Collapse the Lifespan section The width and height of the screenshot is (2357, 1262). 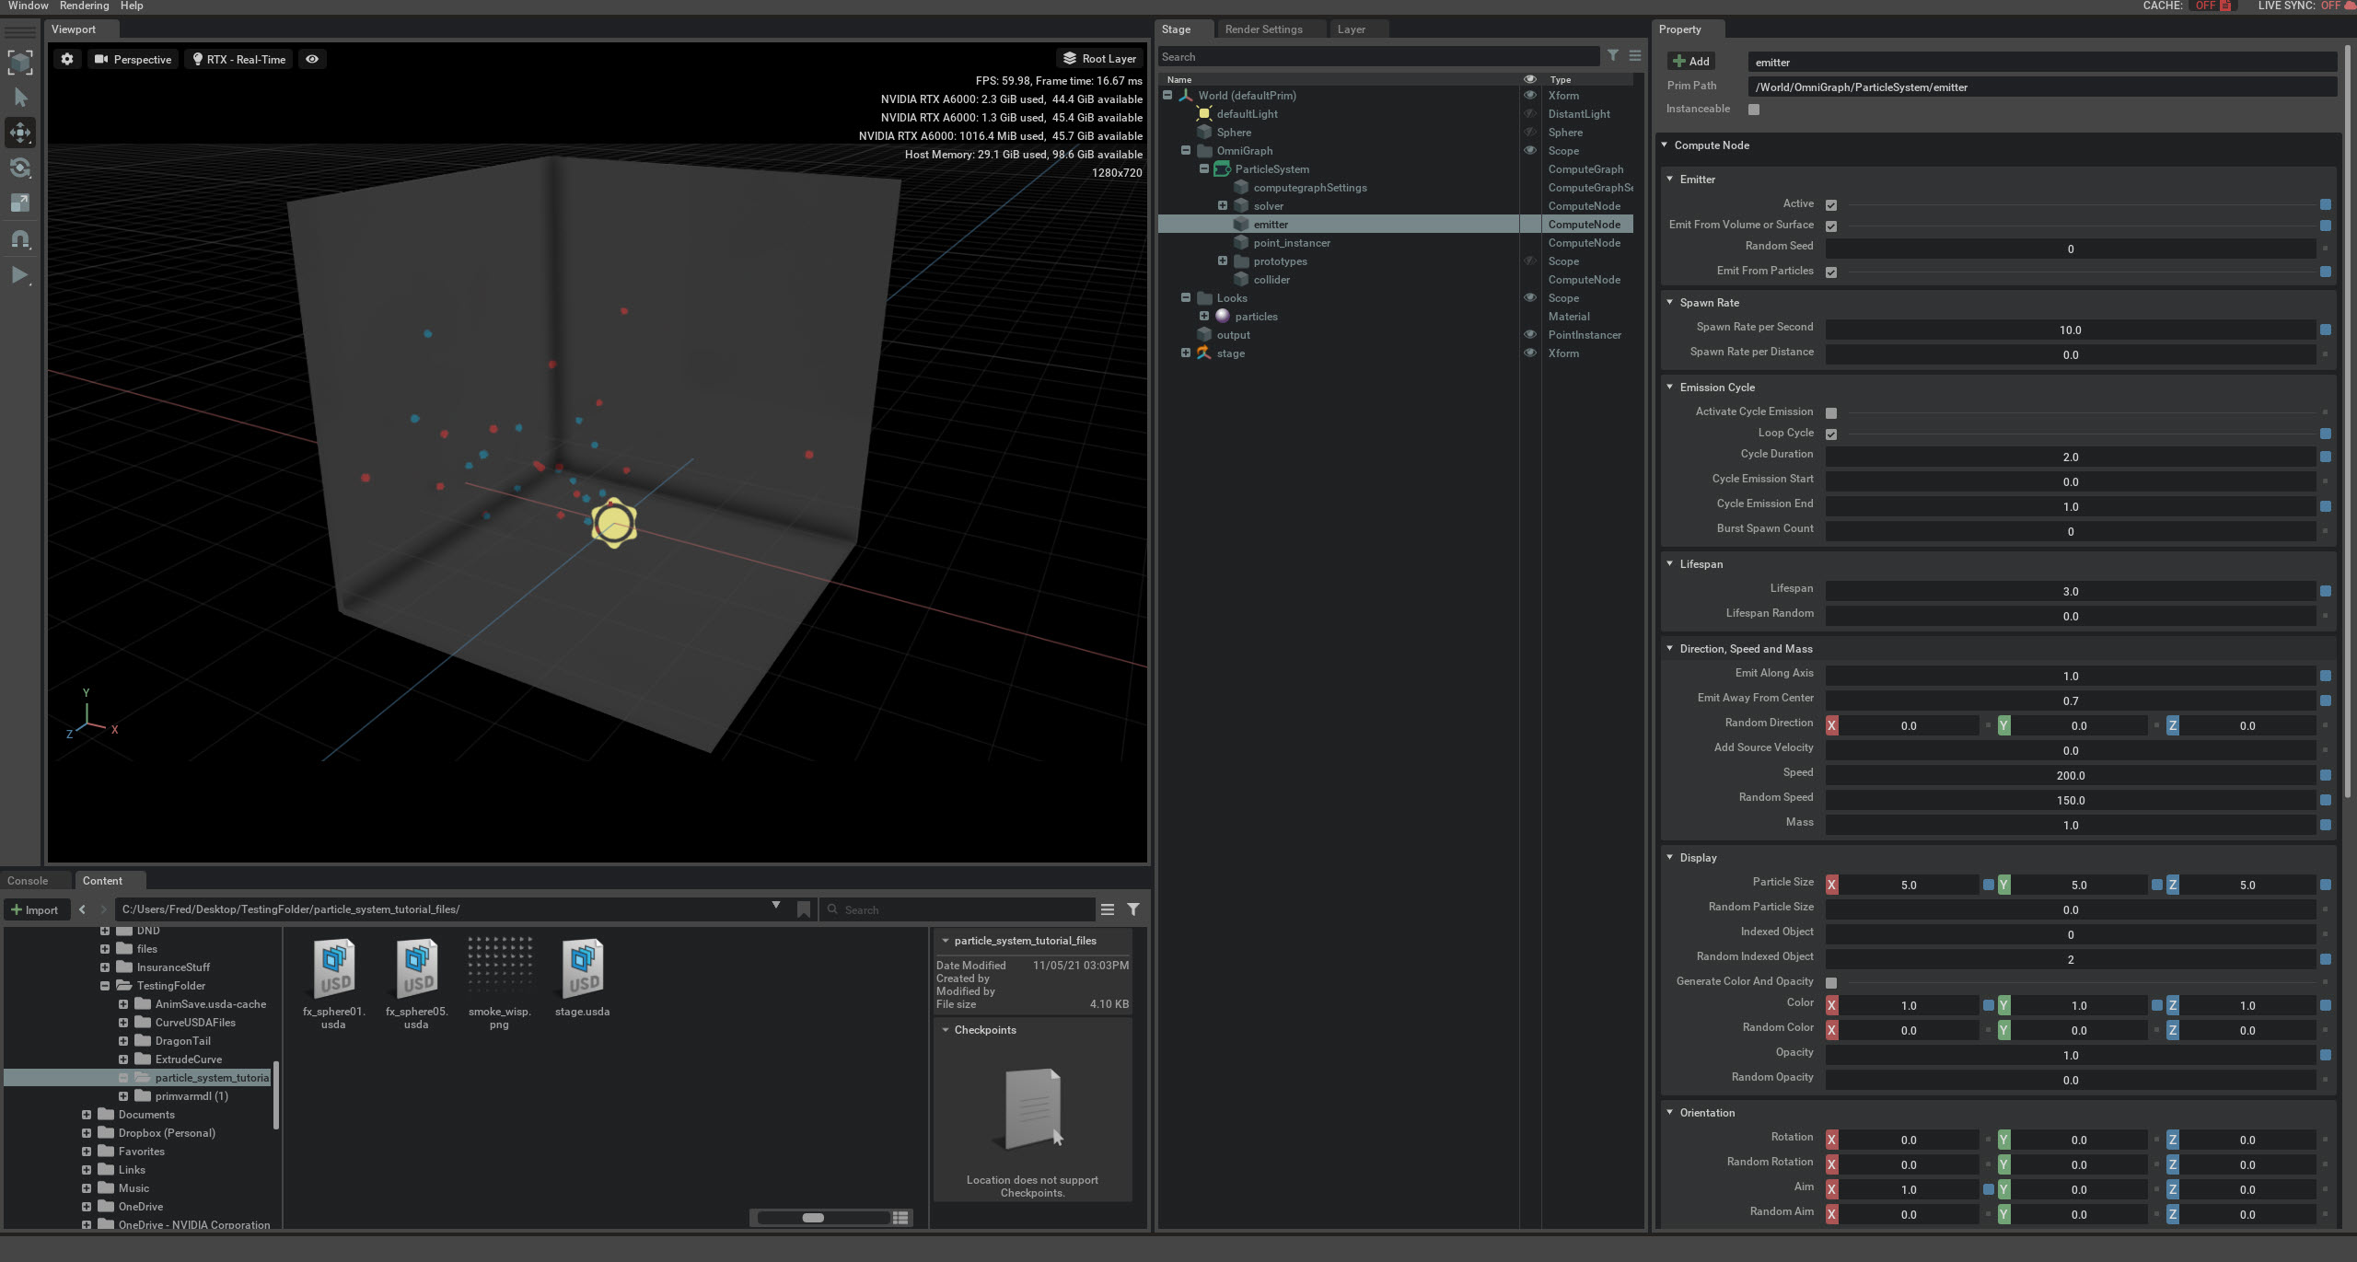pyautogui.click(x=1669, y=563)
